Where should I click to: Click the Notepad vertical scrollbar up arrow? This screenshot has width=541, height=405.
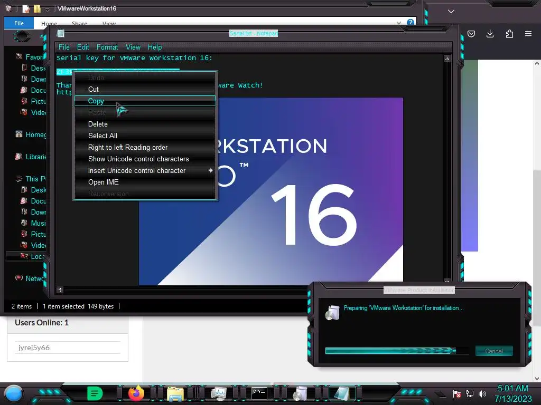coord(447,59)
